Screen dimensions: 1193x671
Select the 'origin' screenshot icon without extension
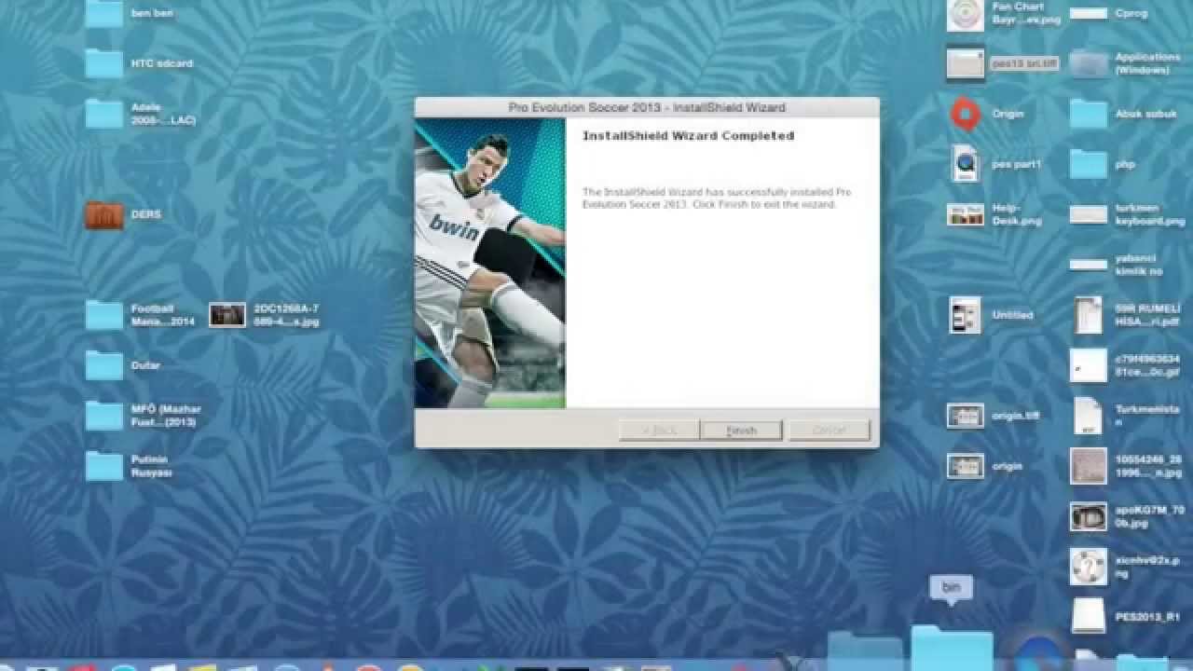click(966, 466)
